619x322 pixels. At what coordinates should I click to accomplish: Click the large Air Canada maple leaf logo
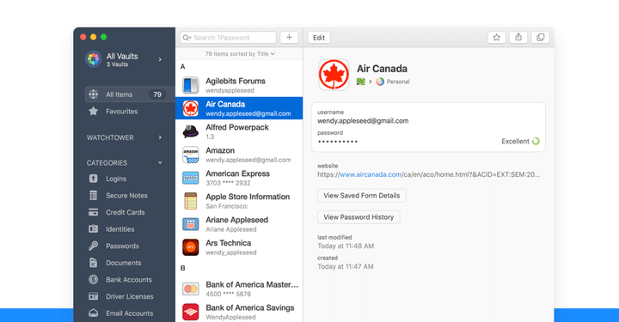click(x=334, y=75)
